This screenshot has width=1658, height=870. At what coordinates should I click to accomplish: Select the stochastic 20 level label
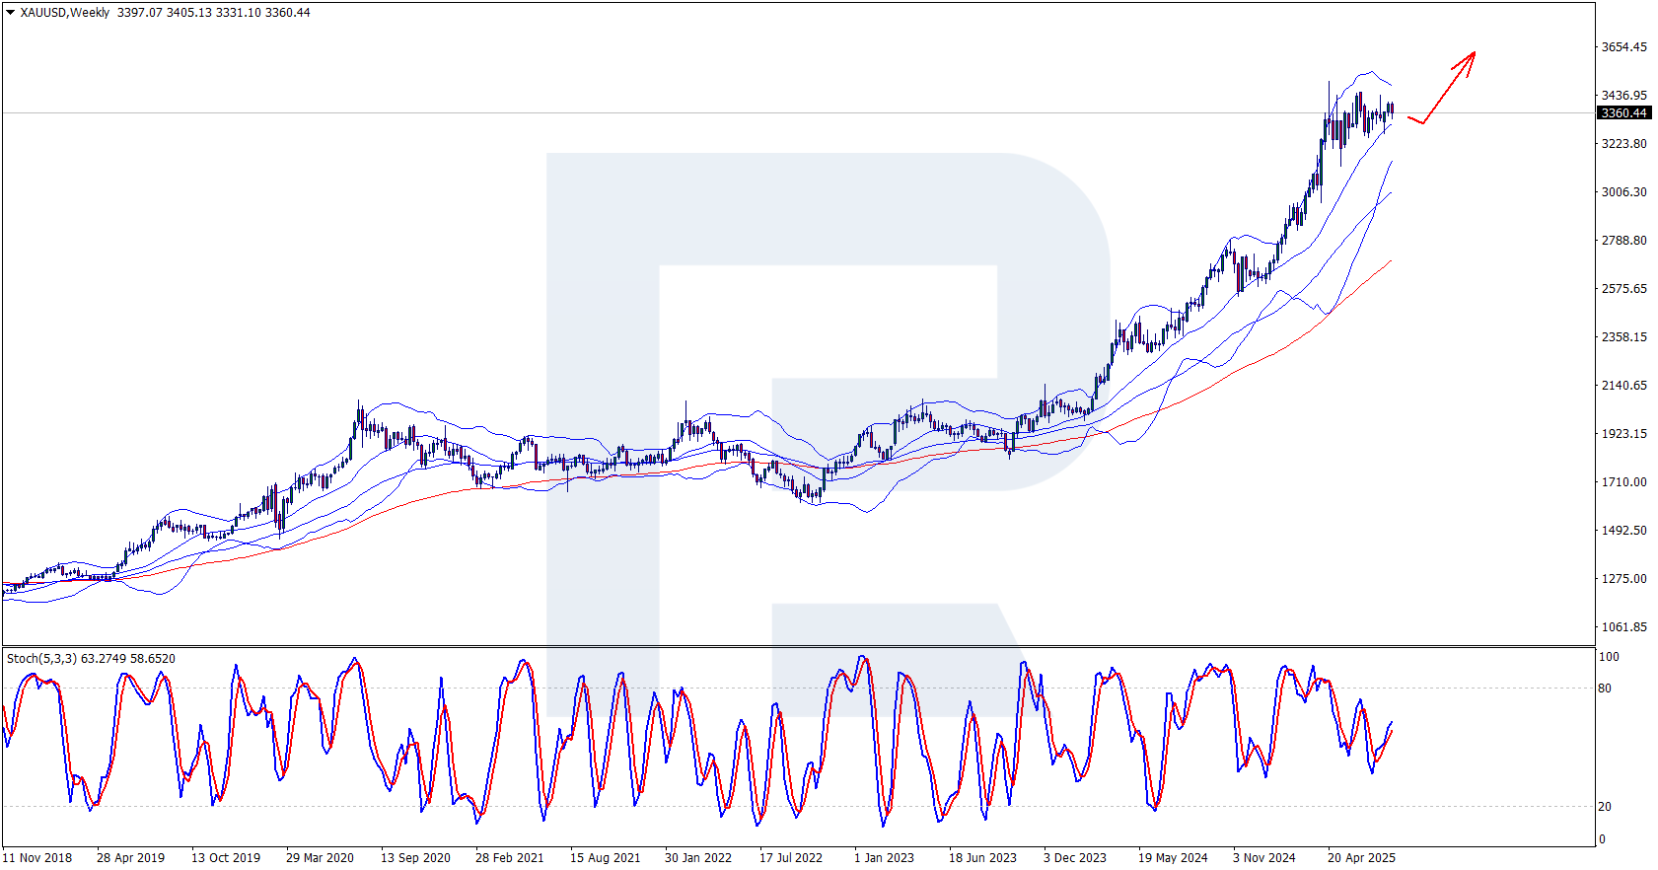[1605, 807]
